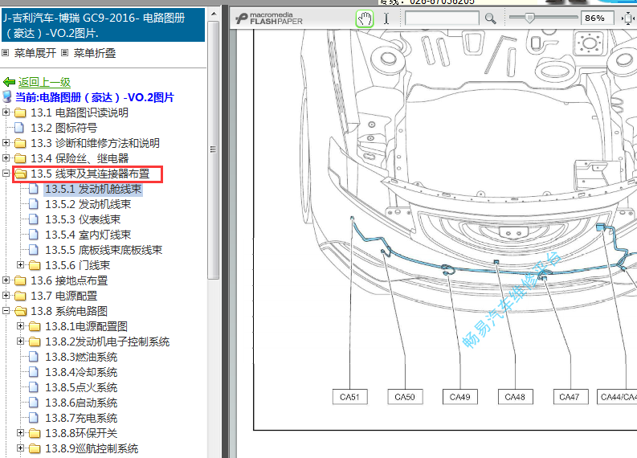637x458 pixels.
Task: Click 菜单折叠 to collapse all menus
Action: click(95, 53)
